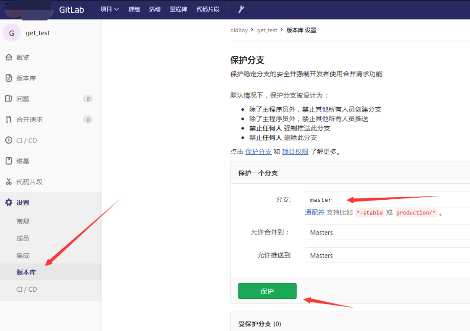Open the 概览 overview home icon
The image size is (470, 331).
(x=9, y=57)
